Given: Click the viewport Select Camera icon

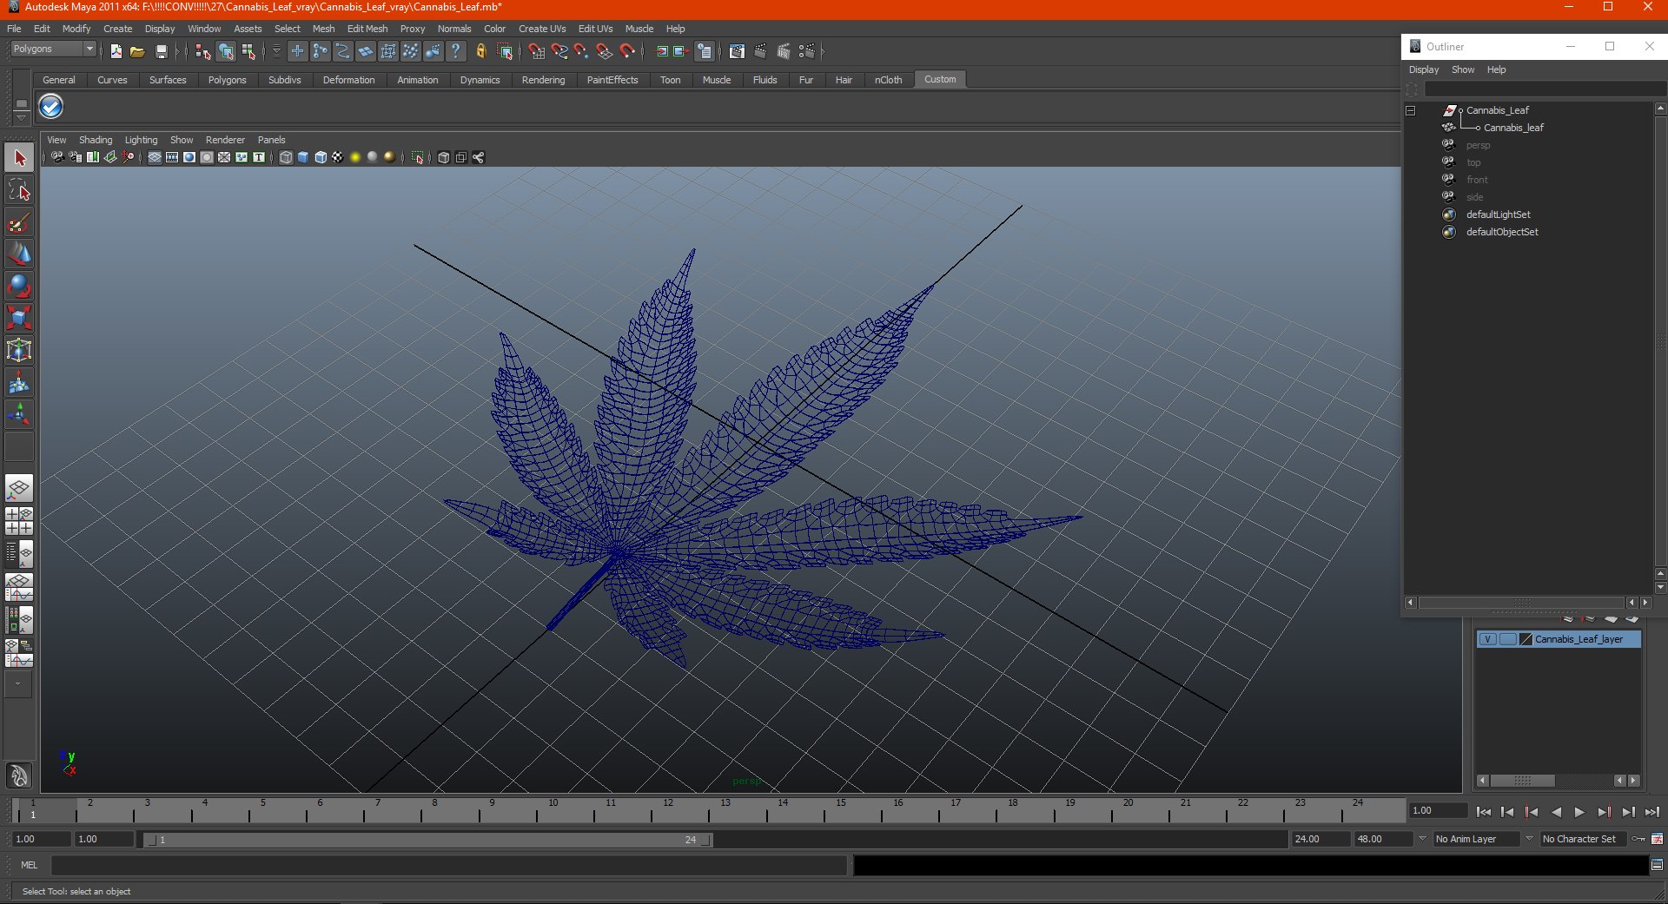Looking at the screenshot, I should [x=57, y=157].
